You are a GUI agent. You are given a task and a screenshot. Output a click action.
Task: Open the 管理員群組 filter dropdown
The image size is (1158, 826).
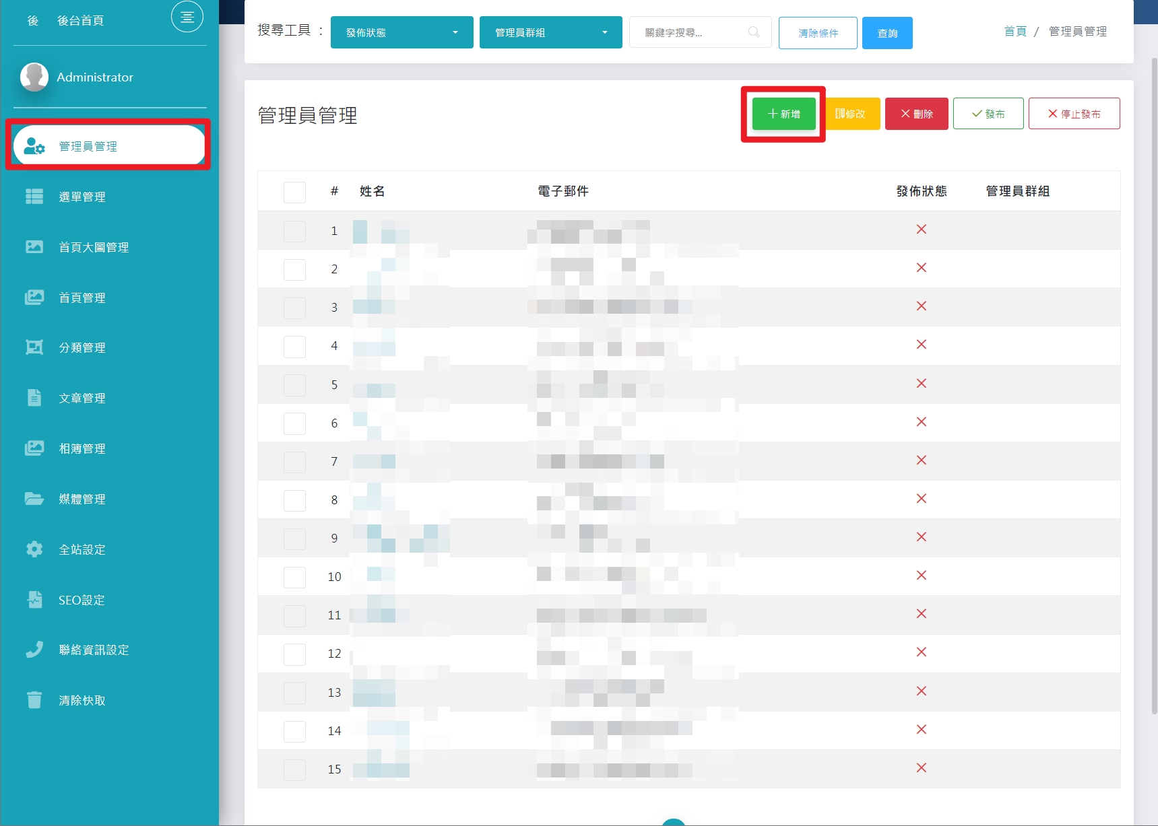click(550, 32)
